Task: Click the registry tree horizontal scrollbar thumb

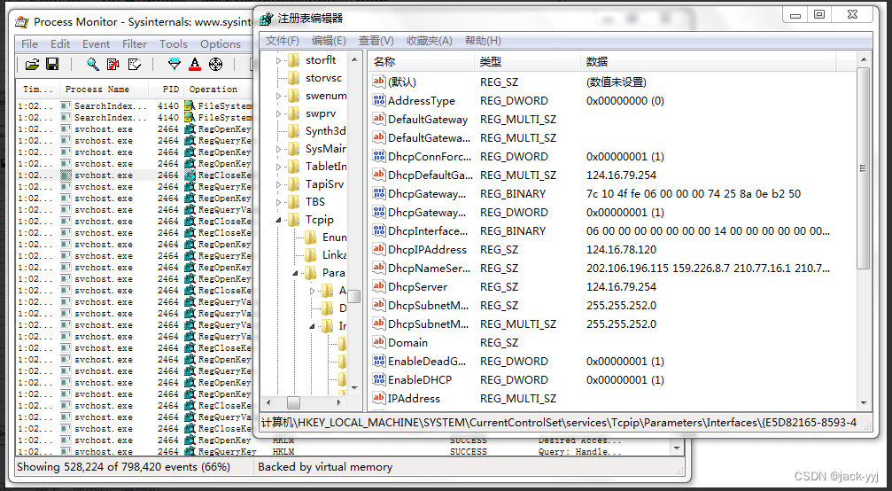Action: [293, 402]
